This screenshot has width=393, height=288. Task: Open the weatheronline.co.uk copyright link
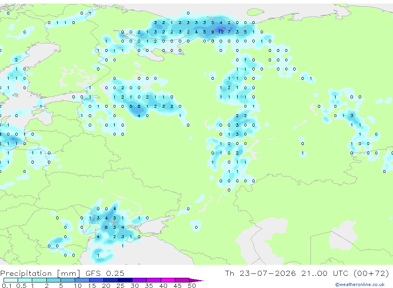(360, 284)
